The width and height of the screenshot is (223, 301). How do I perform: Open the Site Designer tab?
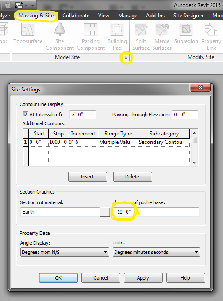tap(188, 16)
